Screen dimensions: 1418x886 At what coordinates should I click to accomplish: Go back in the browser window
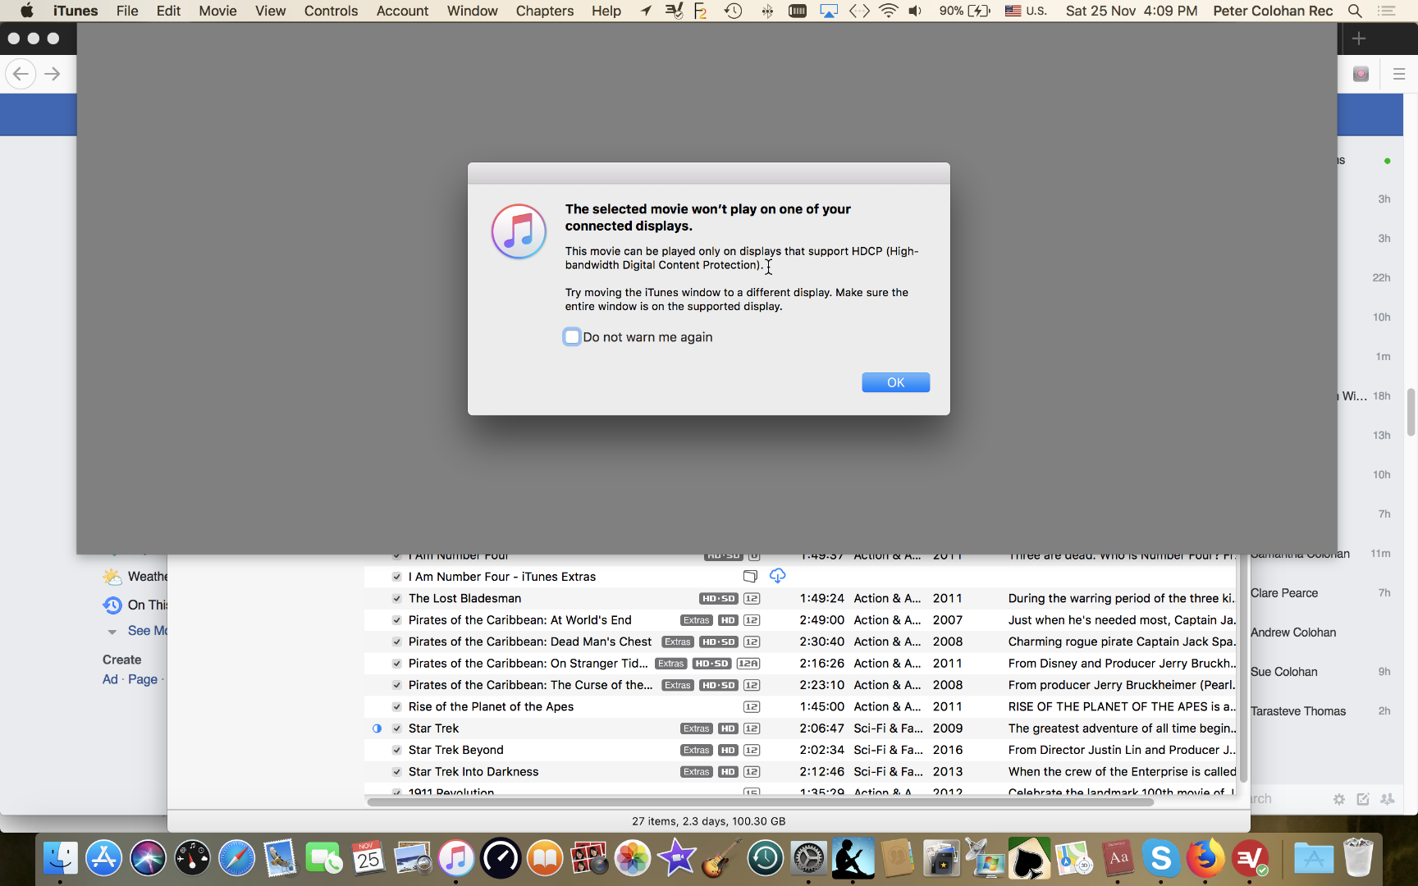tap(21, 74)
